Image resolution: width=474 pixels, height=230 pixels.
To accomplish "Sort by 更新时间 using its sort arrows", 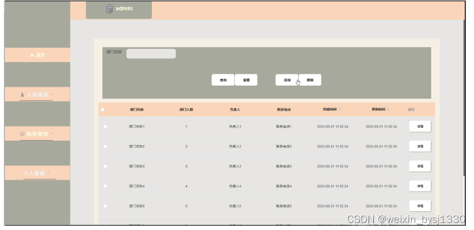I will click(388, 110).
